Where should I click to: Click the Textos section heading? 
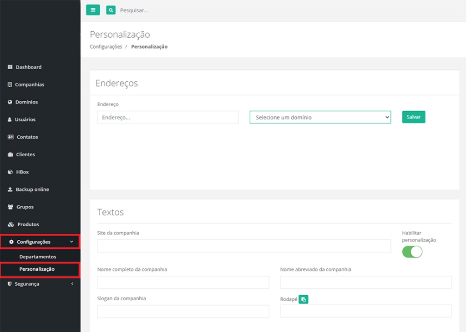click(x=110, y=212)
